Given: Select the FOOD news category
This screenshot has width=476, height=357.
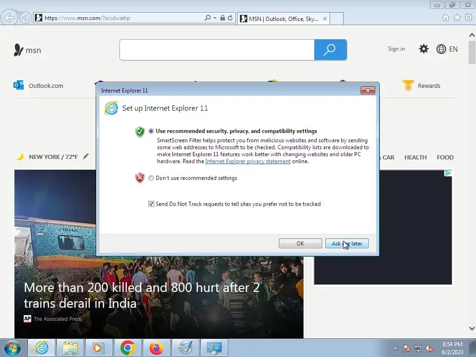Looking at the screenshot, I should [x=445, y=157].
